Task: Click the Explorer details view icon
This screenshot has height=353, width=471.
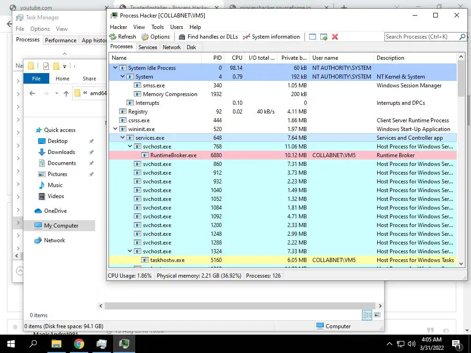Action: point(367,315)
